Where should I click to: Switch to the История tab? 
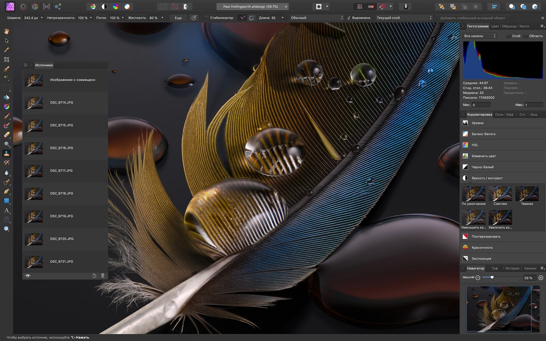click(x=512, y=268)
